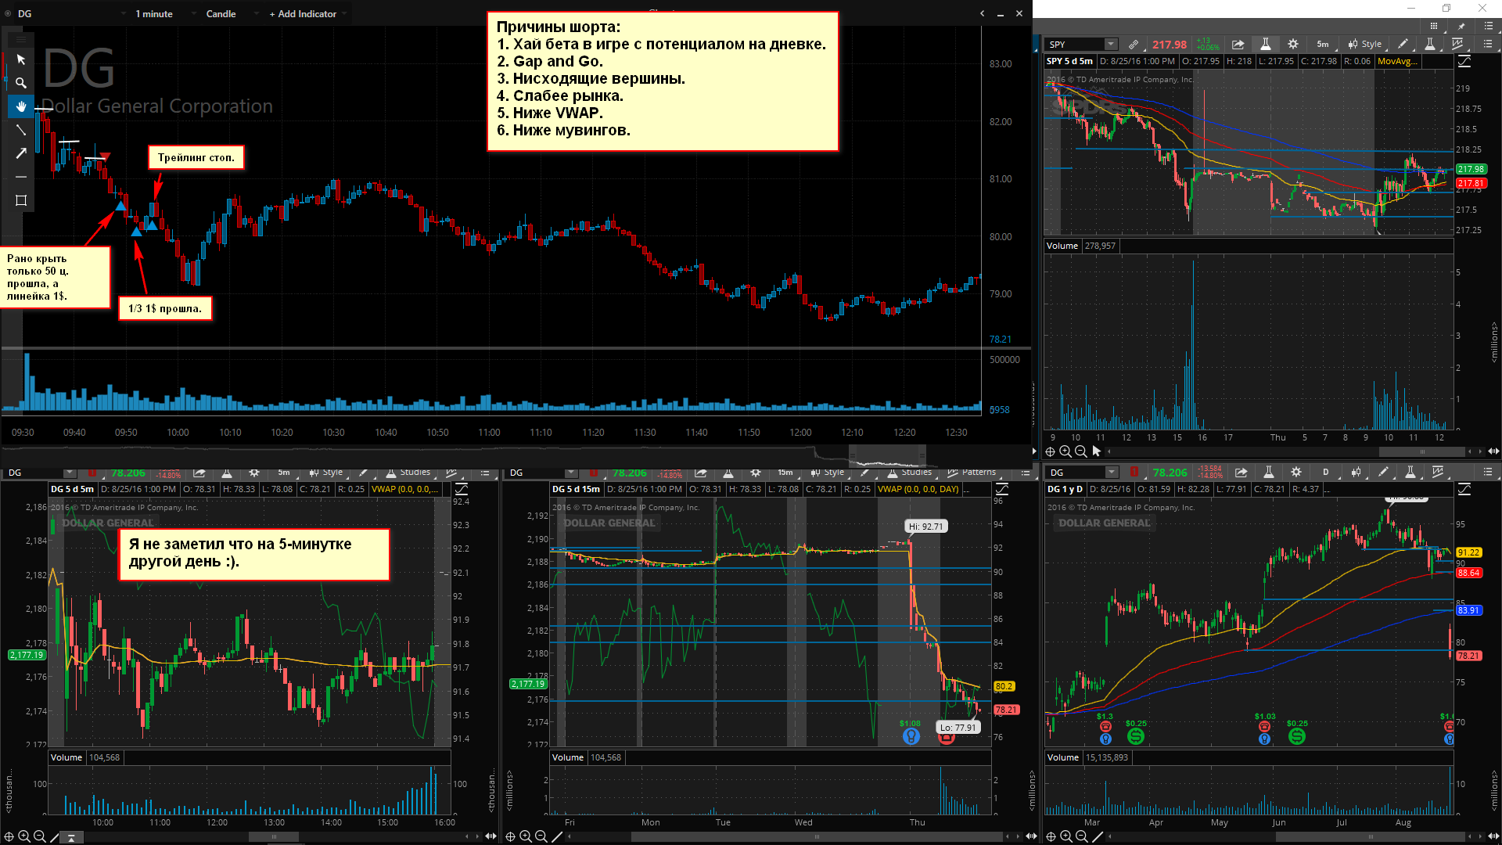The width and height of the screenshot is (1502, 845).
Task: Select the hand pan tool in left toolbar
Action: coord(21,106)
